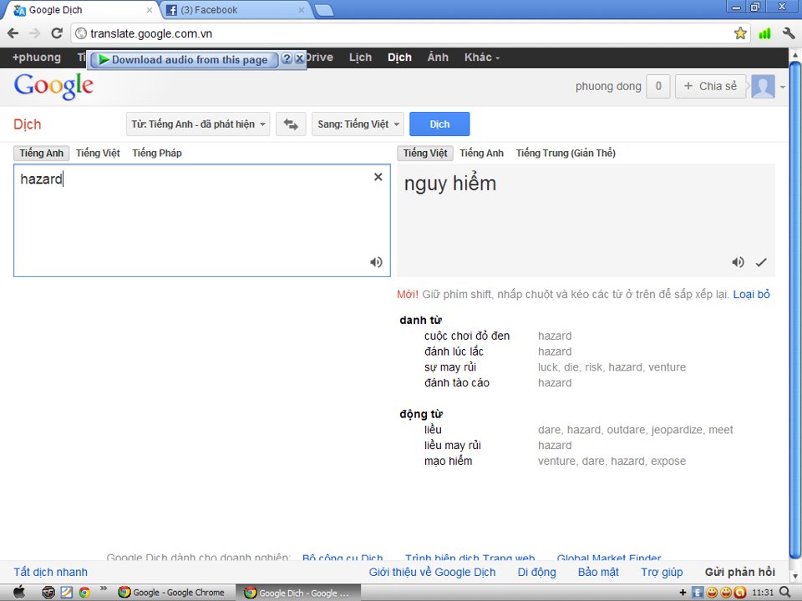Switch to Google Dịch taskbar window
Viewport: 802px width, 601px height.
click(x=298, y=593)
